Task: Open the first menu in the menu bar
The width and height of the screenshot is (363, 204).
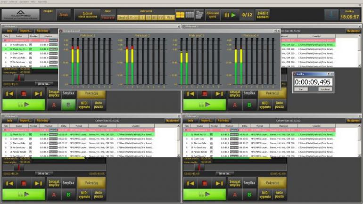Action: coord(4,1)
